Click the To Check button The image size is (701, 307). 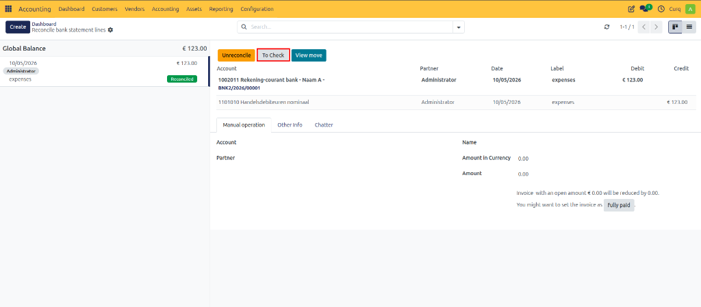(x=273, y=55)
